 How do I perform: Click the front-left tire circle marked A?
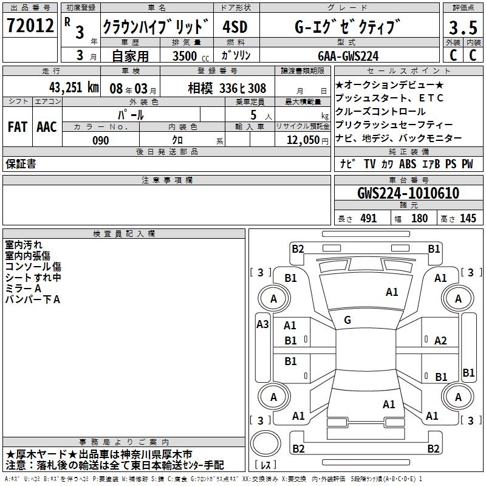click(x=273, y=298)
